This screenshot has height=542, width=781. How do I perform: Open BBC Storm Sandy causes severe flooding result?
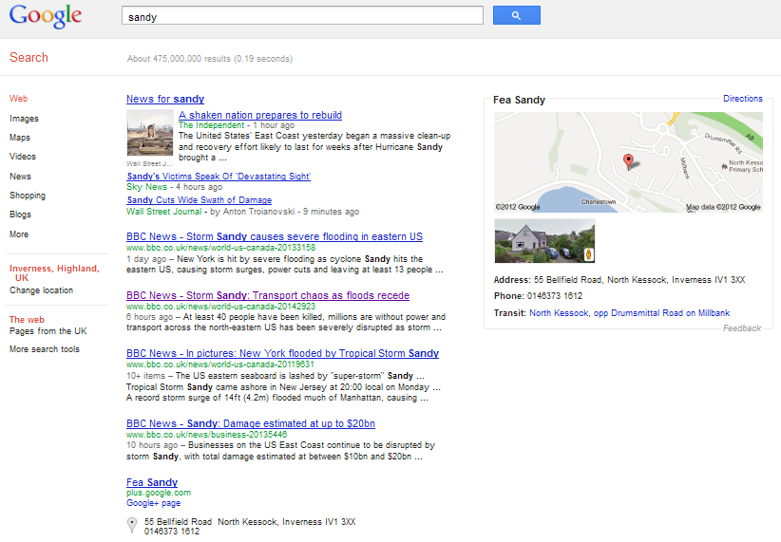click(275, 236)
